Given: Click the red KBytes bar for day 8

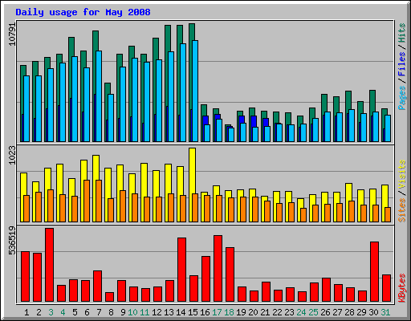Looking at the screenshot, I should pyautogui.click(x=109, y=297).
